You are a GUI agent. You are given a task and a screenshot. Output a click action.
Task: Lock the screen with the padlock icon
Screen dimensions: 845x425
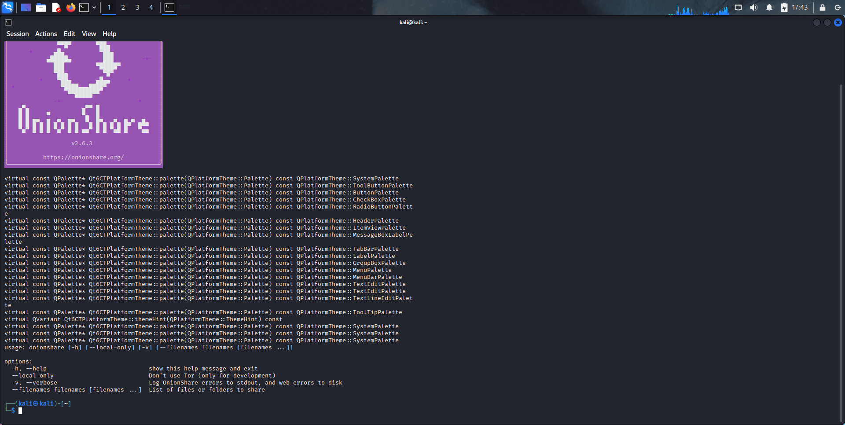tap(822, 7)
